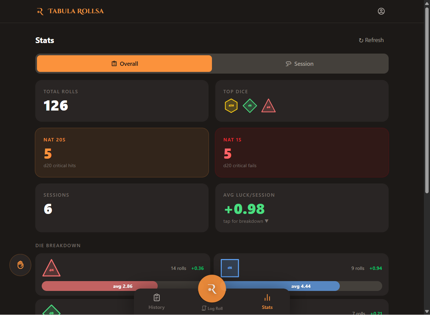Expand the Avg Luck/Session breakdown arrow
The image size is (430, 315).
click(267, 221)
